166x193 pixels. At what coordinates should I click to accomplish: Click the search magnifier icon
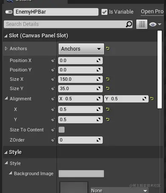129,24
